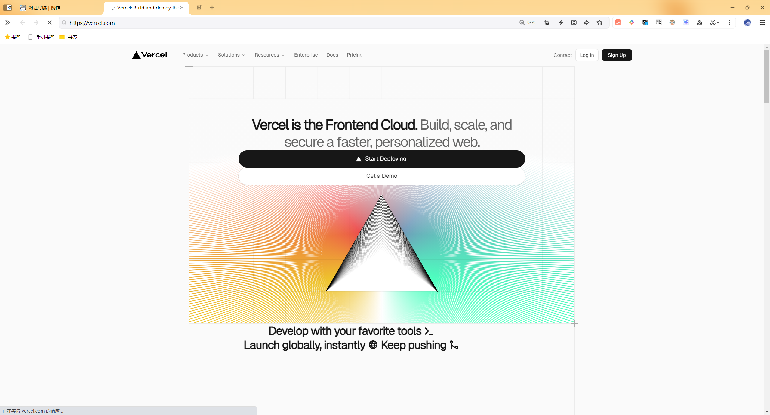This screenshot has height=415, width=770.
Task: Open the three-dot extensions overflow menu
Action: click(729, 23)
